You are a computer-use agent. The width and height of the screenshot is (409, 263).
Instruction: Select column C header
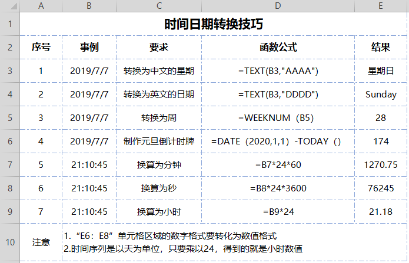tap(159, 6)
